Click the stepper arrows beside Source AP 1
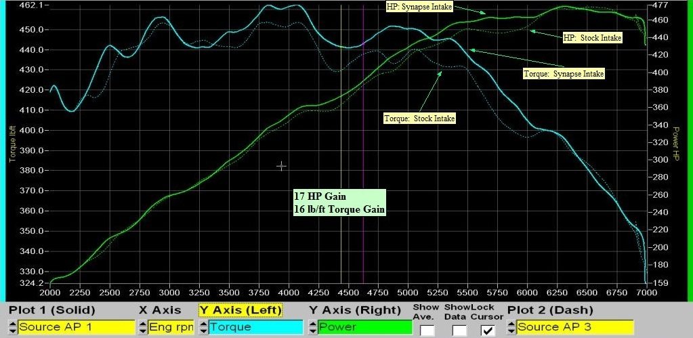693x338 pixels. pos(13,327)
